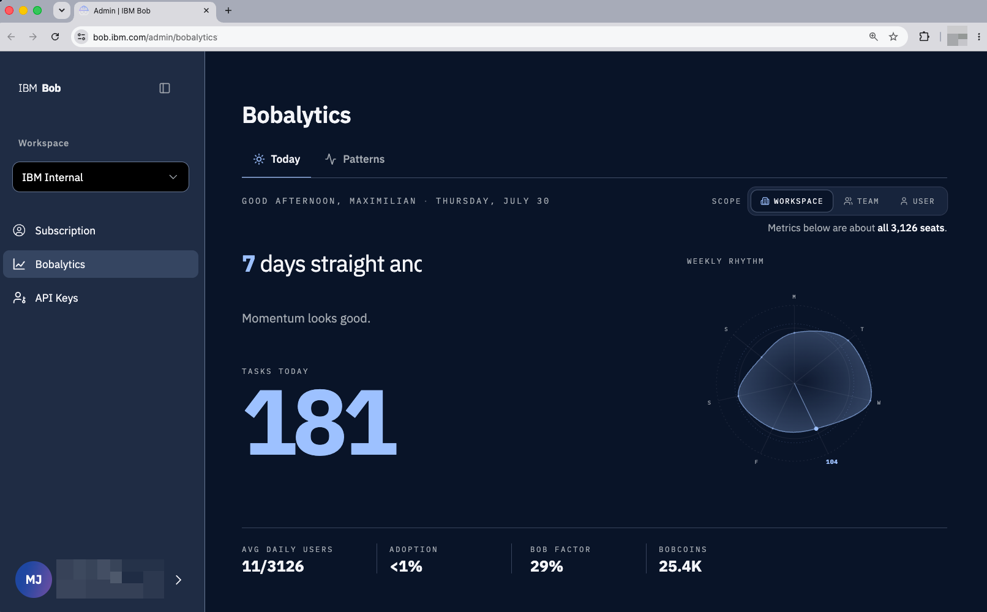Image resolution: width=987 pixels, height=612 pixels.
Task: Click the weekly rhythm radar chart
Action: (x=795, y=384)
